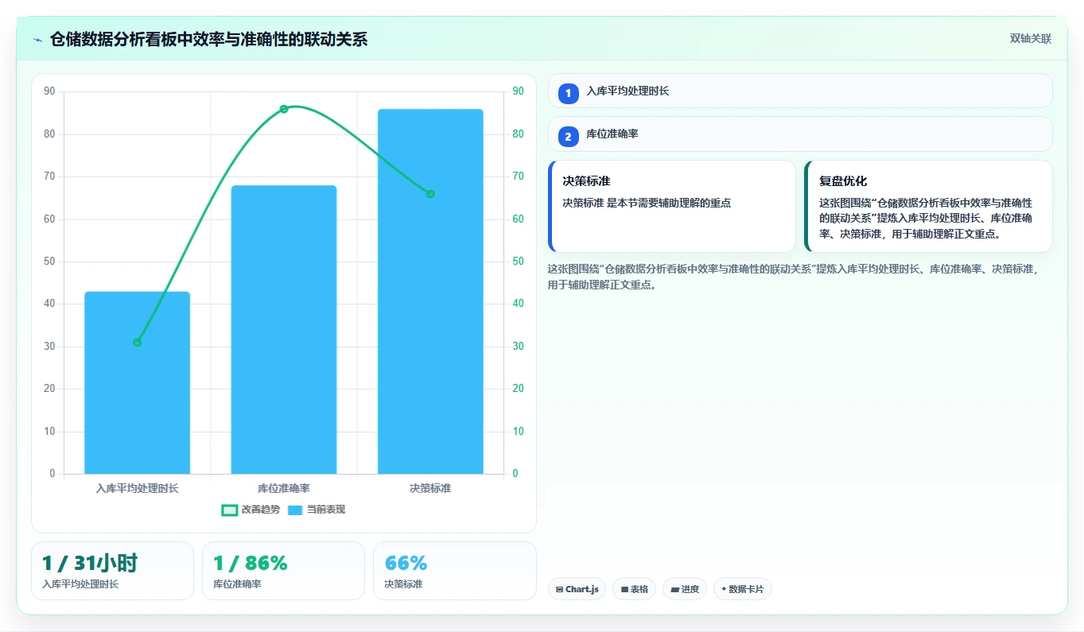
Task: Click the x-axis label 决策标准
Action: (430, 488)
